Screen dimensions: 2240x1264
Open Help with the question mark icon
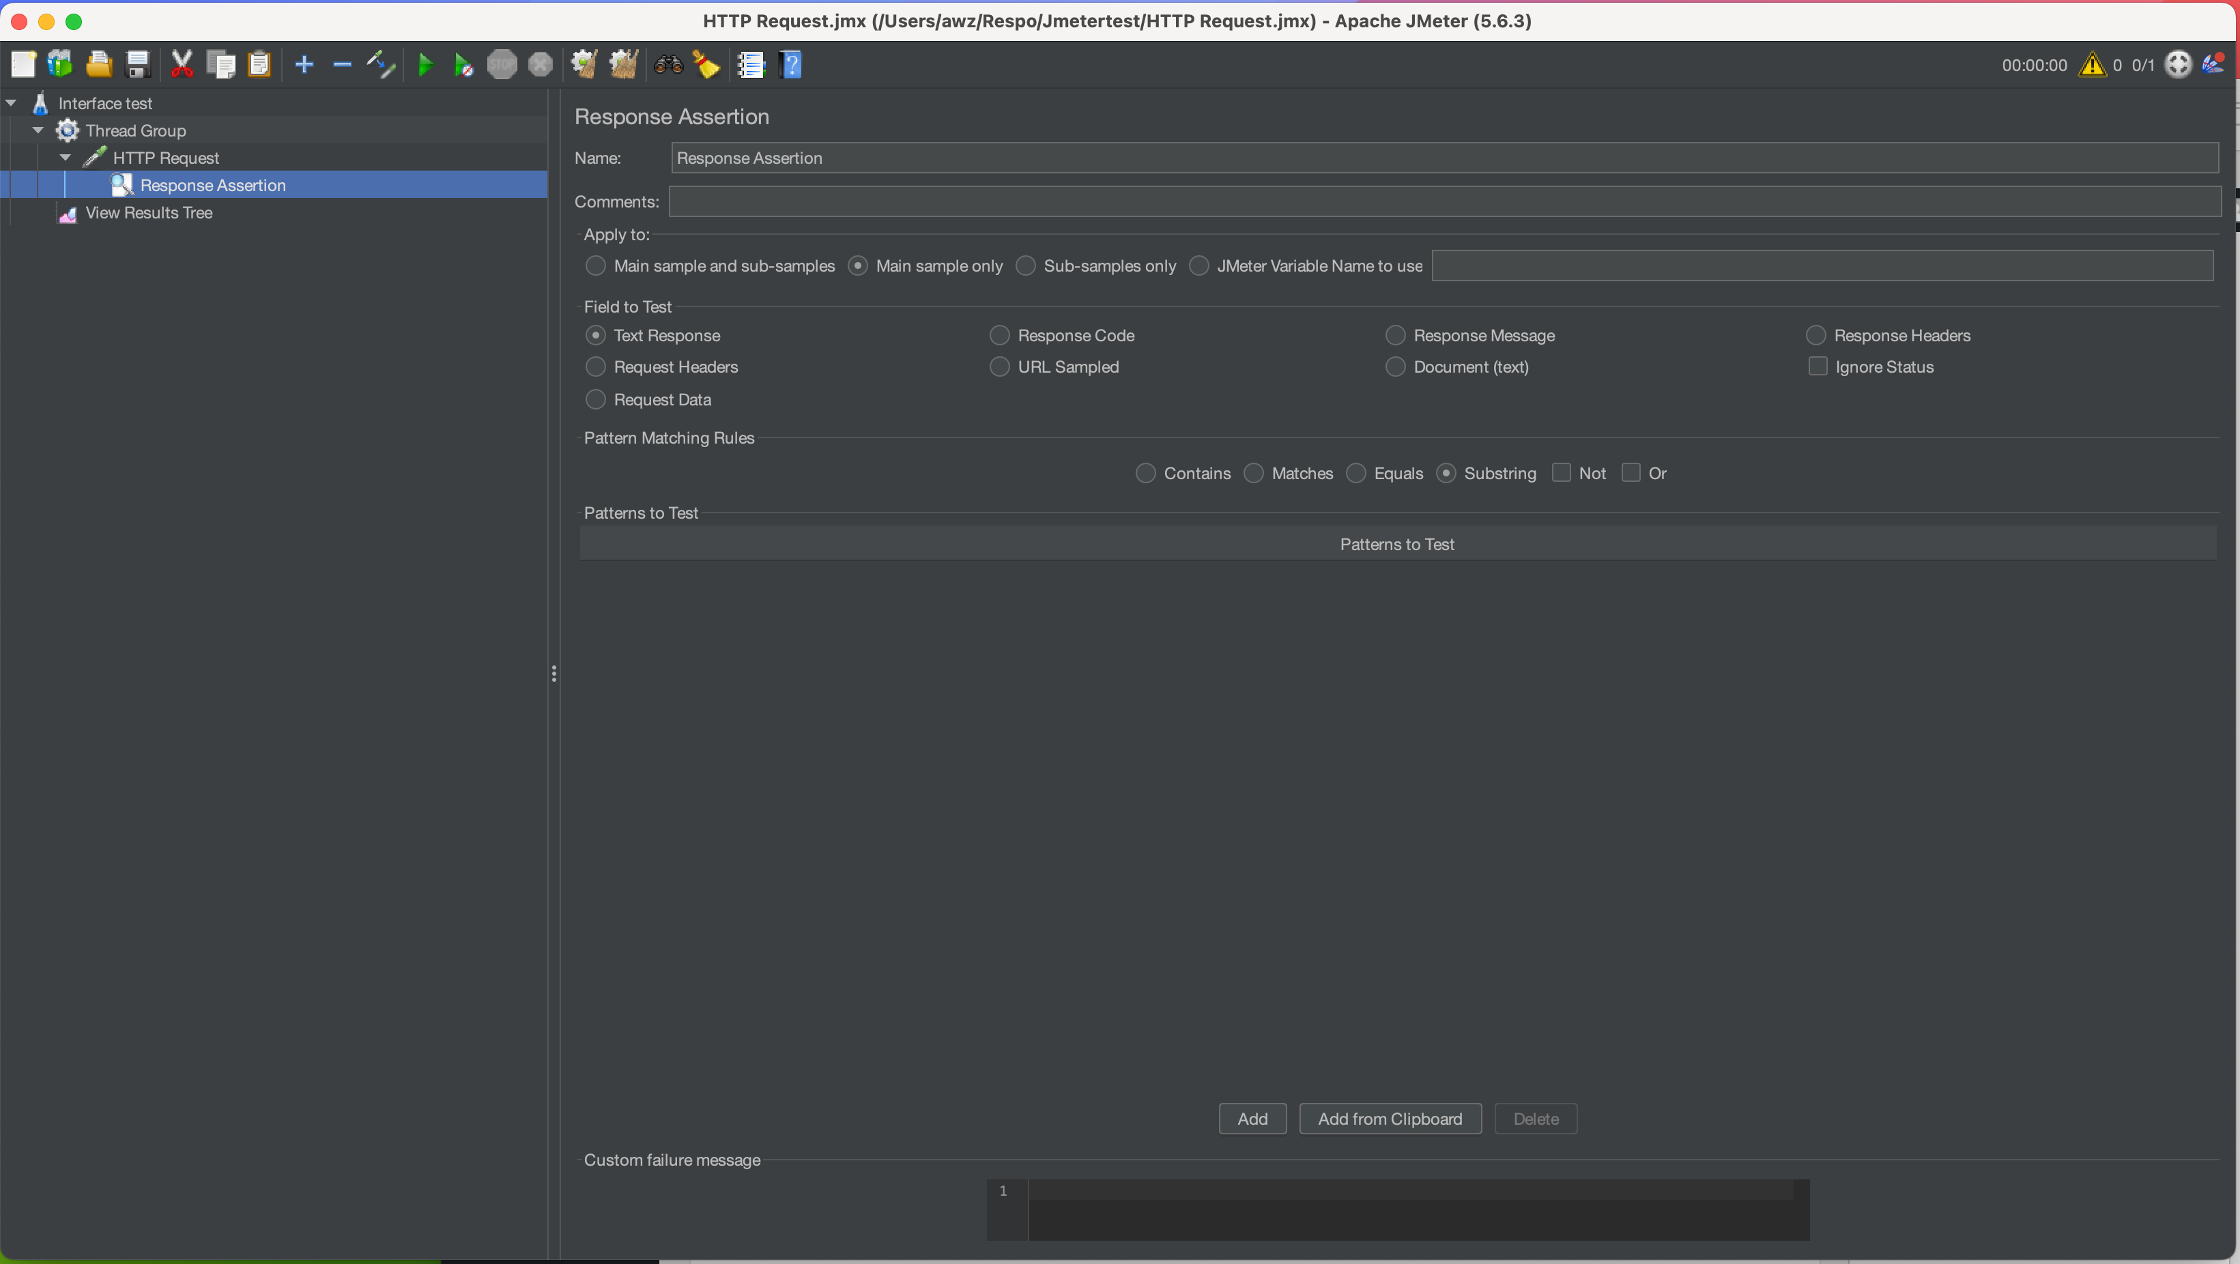(x=790, y=64)
